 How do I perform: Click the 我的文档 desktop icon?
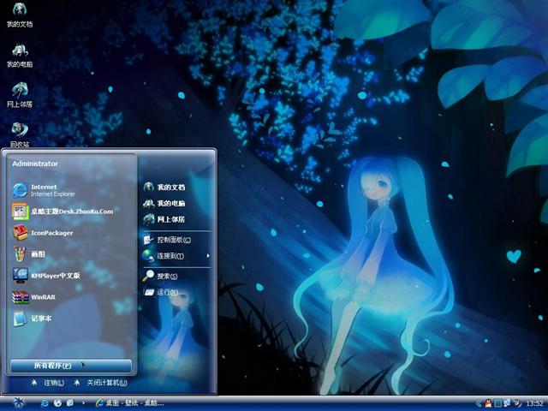pos(19,15)
